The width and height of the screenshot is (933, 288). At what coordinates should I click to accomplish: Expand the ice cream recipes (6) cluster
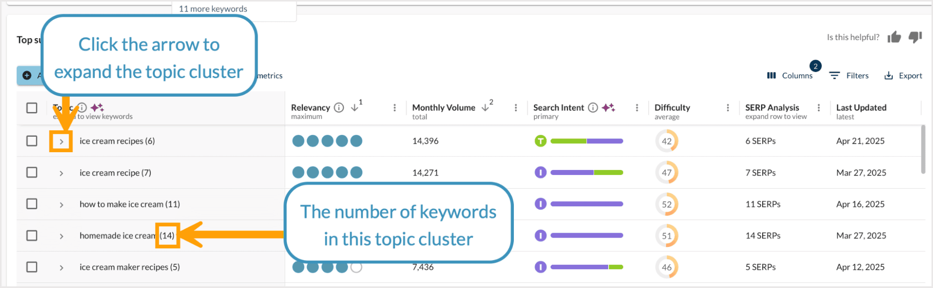tap(61, 141)
